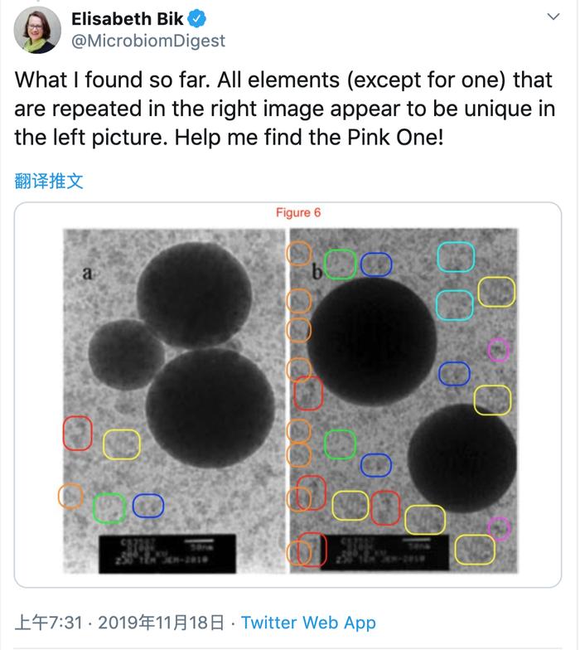Click the right TEM image labeled b
The width and height of the screenshot is (580, 650).
404,401
